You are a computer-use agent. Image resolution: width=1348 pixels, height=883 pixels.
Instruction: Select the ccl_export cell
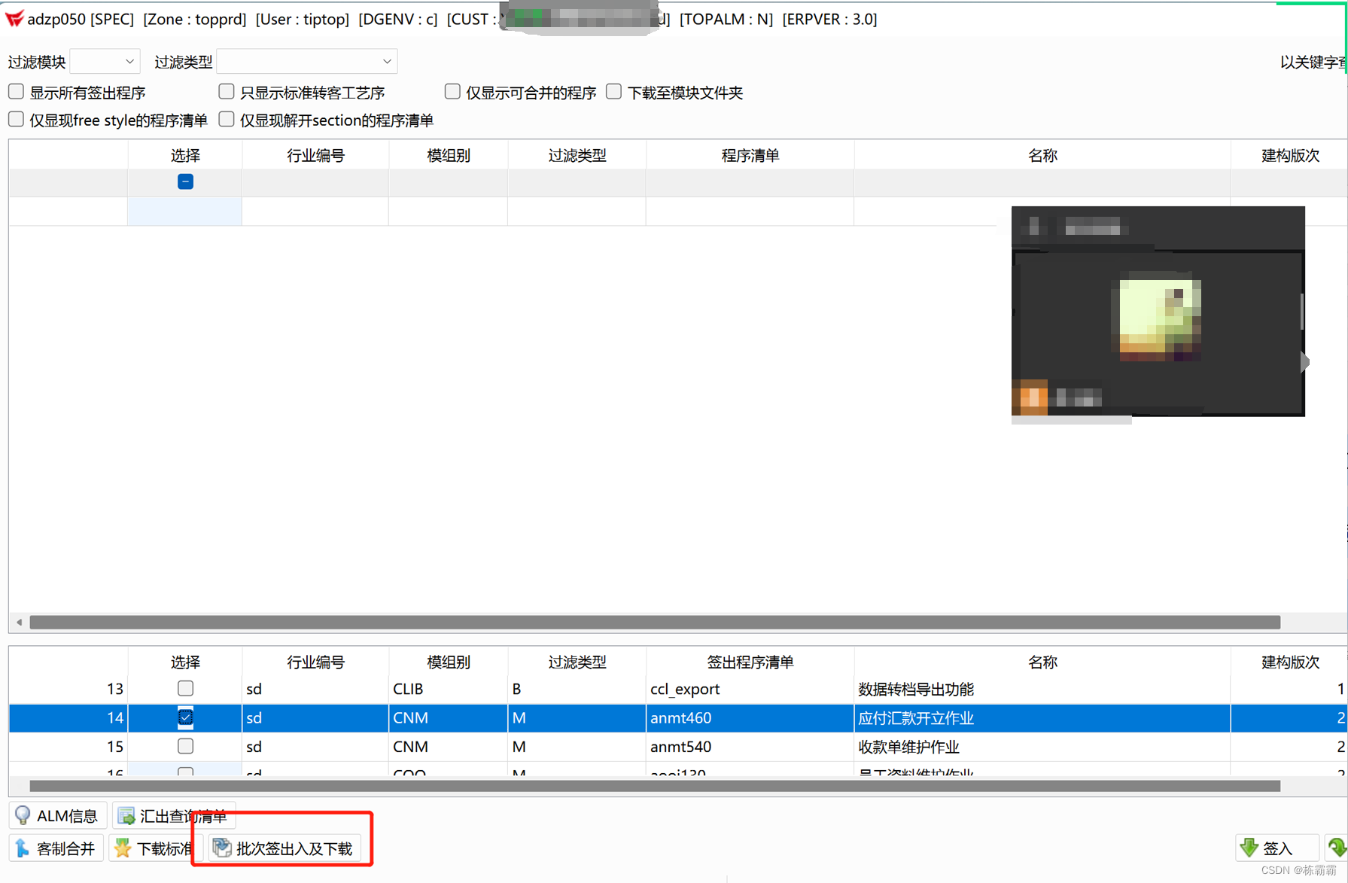pos(750,689)
